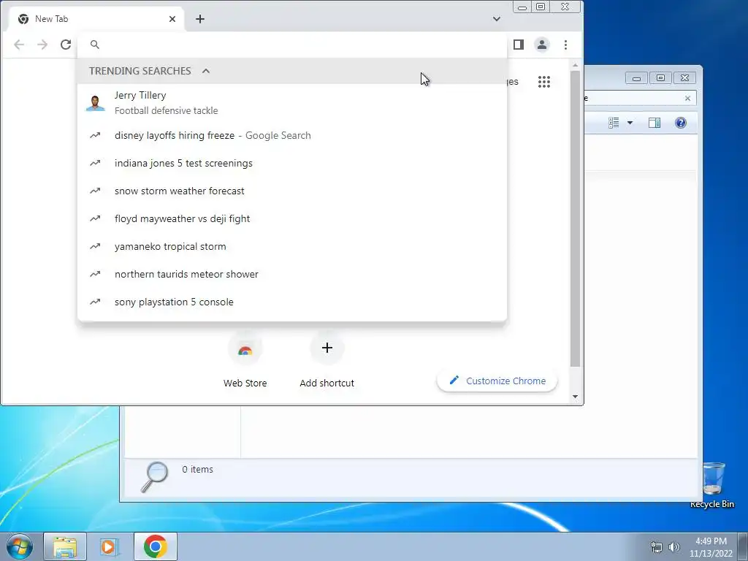
Task: Click Jerry Tillery's profile thumbnail
Action: tap(96, 102)
